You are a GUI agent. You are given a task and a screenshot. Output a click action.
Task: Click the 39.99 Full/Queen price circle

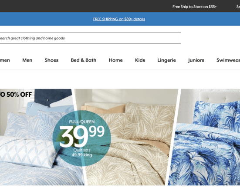[x=82, y=138]
